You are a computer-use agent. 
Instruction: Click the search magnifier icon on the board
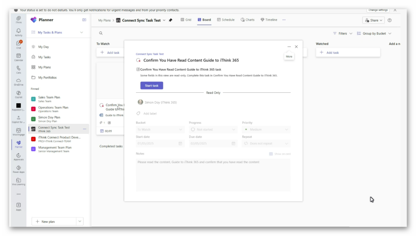click(101, 33)
